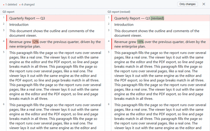
Task: Click the highlighted '12%' deleted value
Action: point(35,42)
